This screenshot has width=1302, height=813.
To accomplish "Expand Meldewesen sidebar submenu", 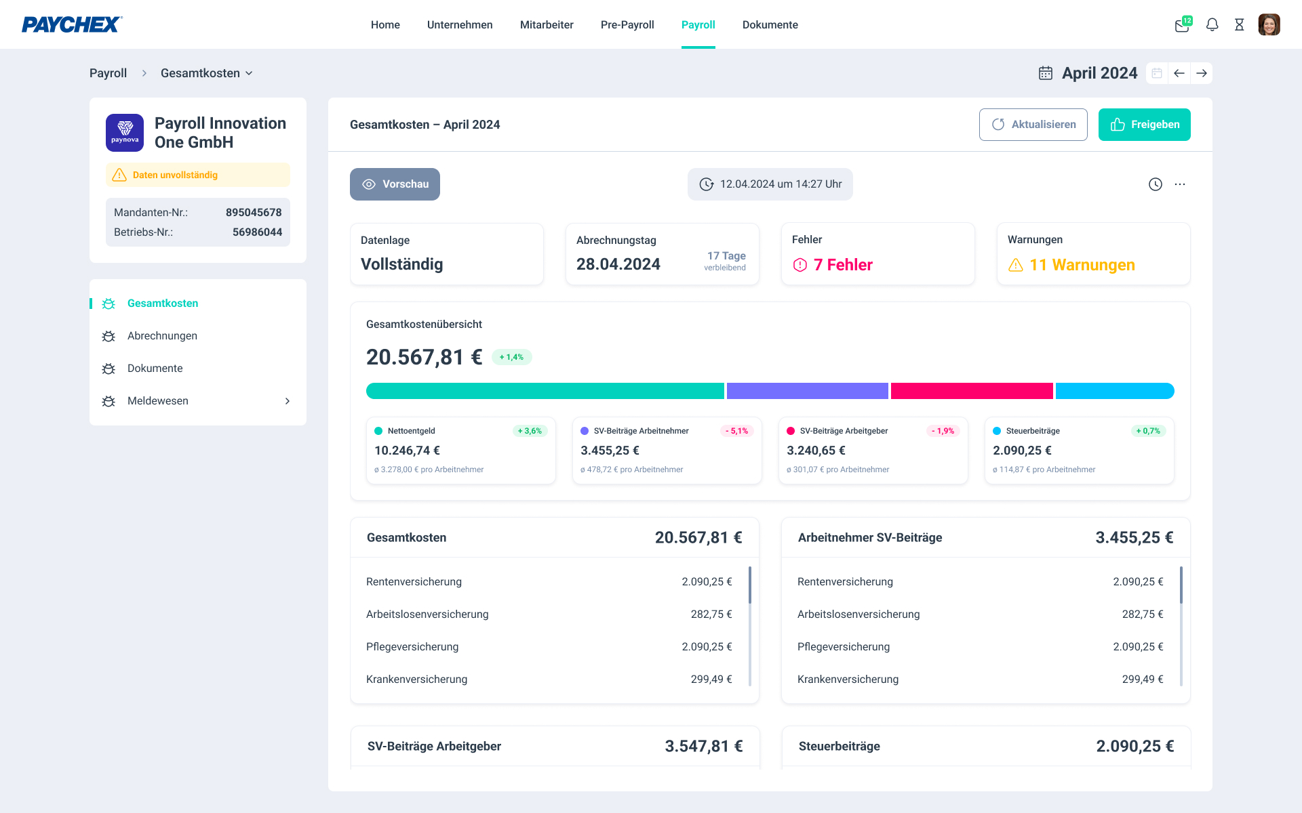I will tap(288, 401).
